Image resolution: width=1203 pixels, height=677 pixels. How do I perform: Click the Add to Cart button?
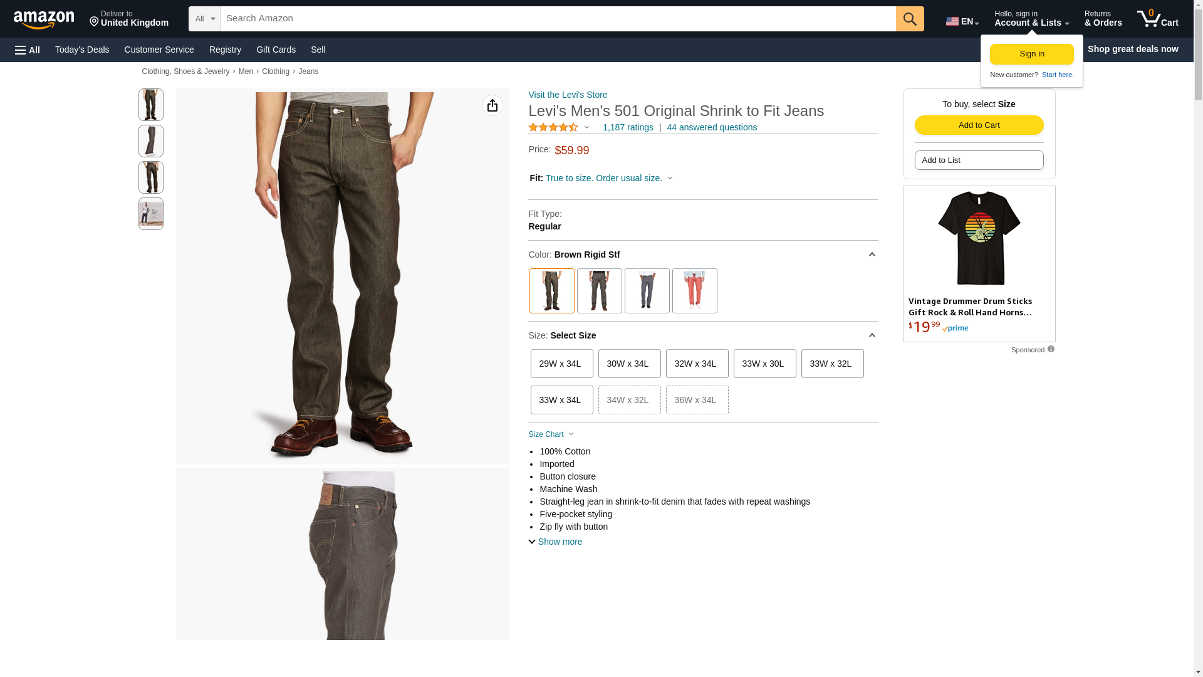coord(979,125)
